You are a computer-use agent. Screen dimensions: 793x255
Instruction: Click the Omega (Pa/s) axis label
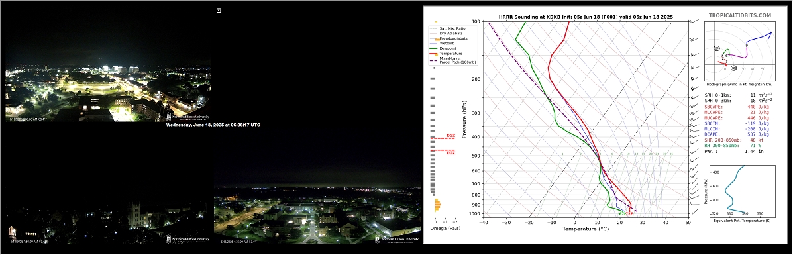446,229
